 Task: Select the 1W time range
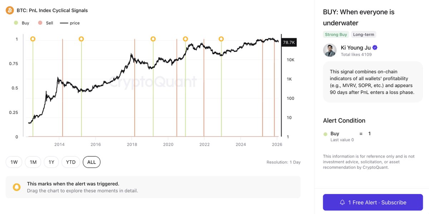pyautogui.click(x=14, y=162)
